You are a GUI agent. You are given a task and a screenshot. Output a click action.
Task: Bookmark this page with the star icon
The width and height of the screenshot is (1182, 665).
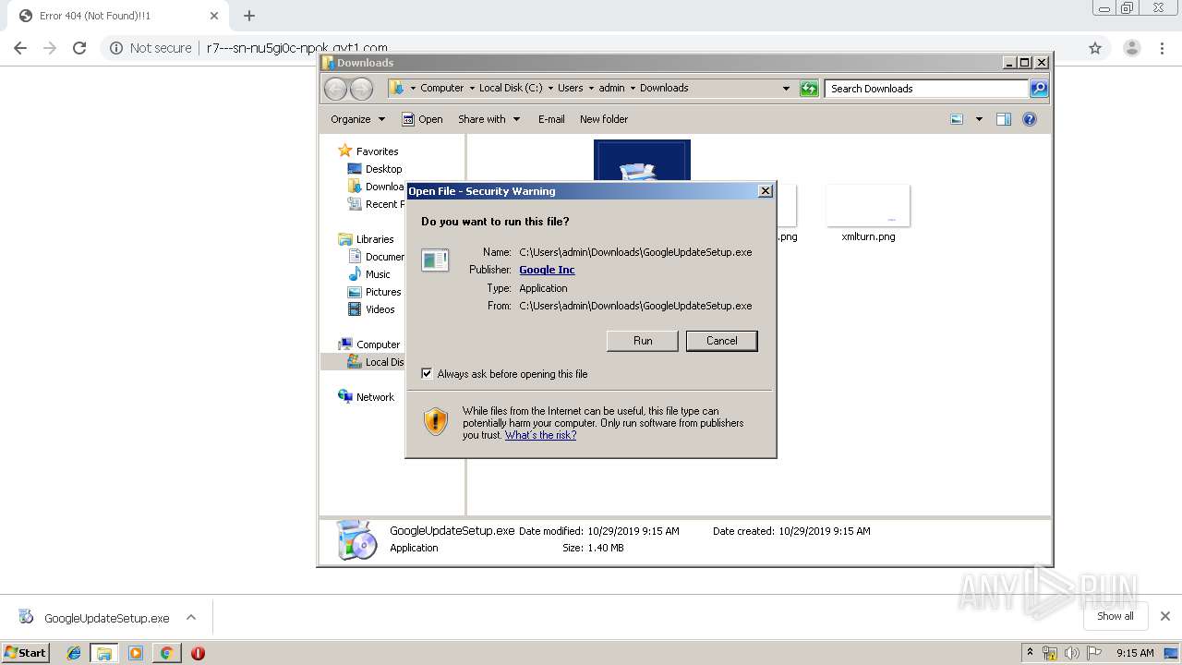1095,48
